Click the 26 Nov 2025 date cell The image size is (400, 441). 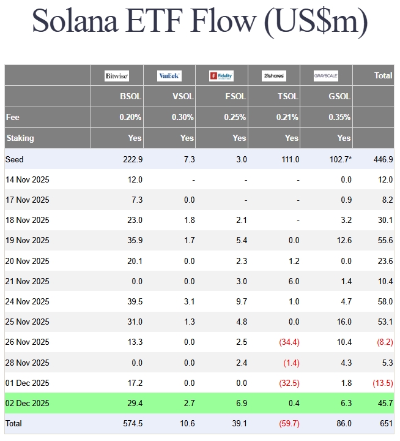tap(27, 342)
